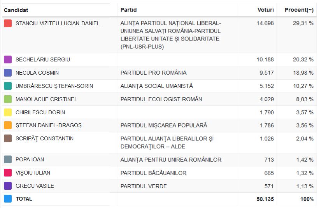Select the purple swatch next to Sechelariu Sergiu
Viewport: 319px width, 208px height.
pos(8,59)
